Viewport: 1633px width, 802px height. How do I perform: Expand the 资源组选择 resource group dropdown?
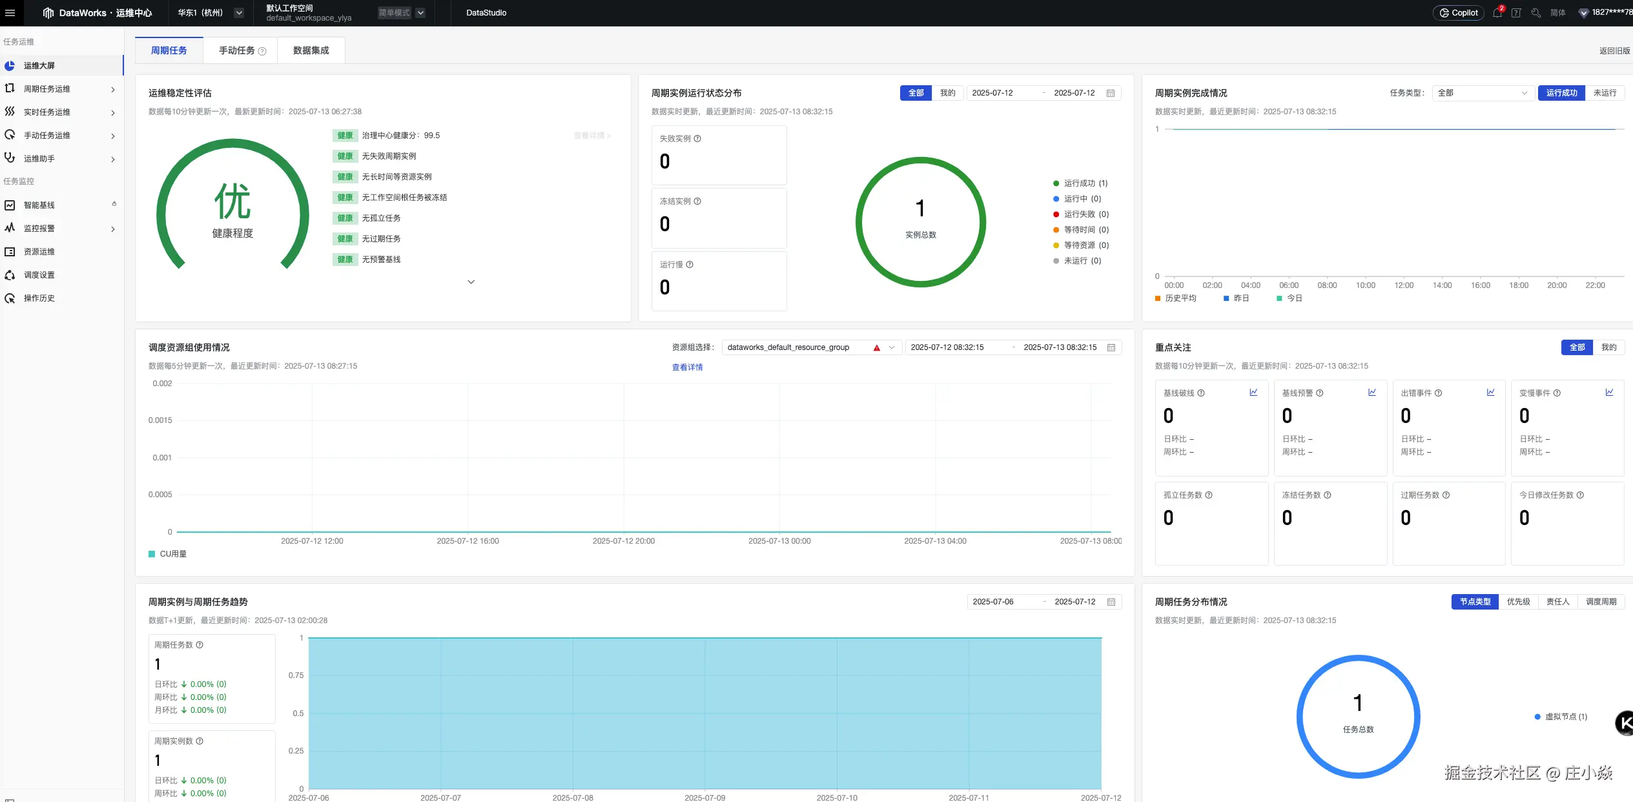(892, 347)
